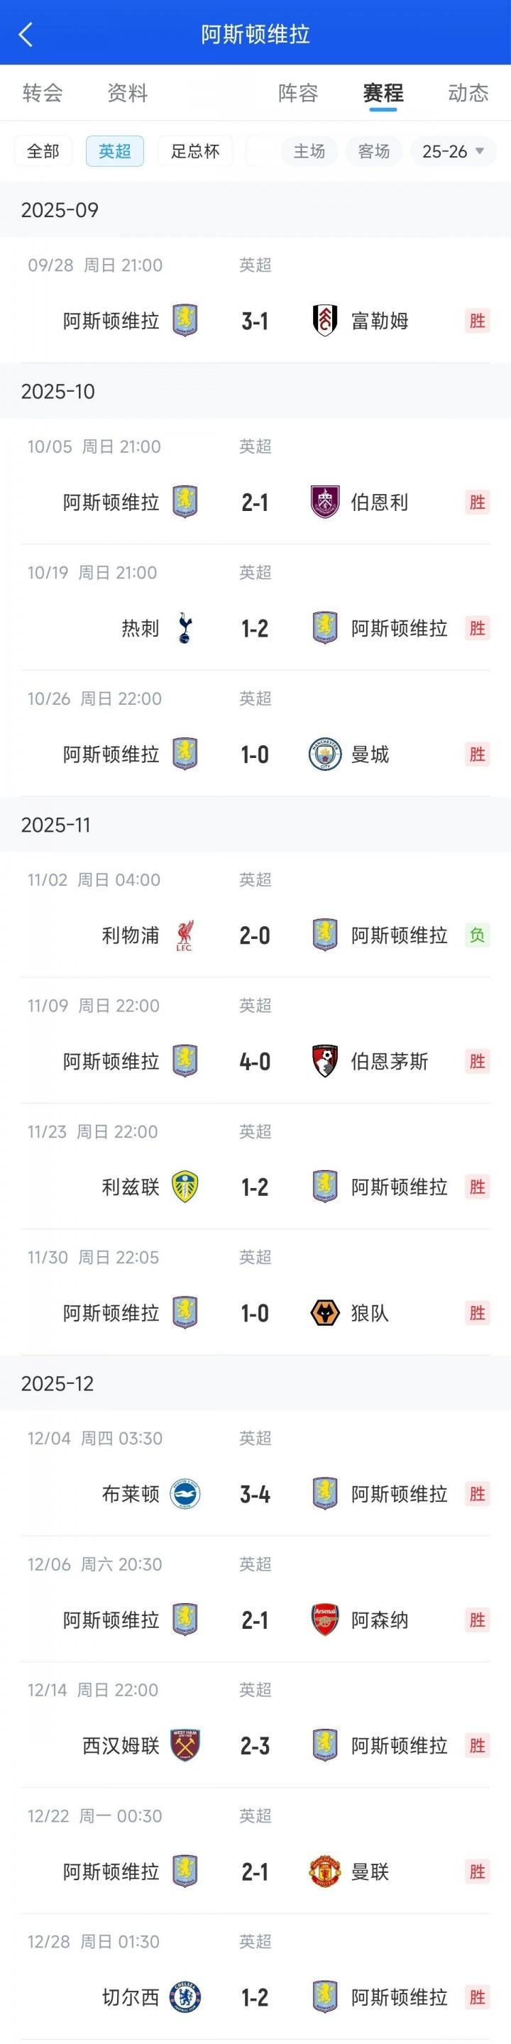This screenshot has width=511, height=2044.
Task: Tap the Wolves club crest
Action: tap(325, 1313)
